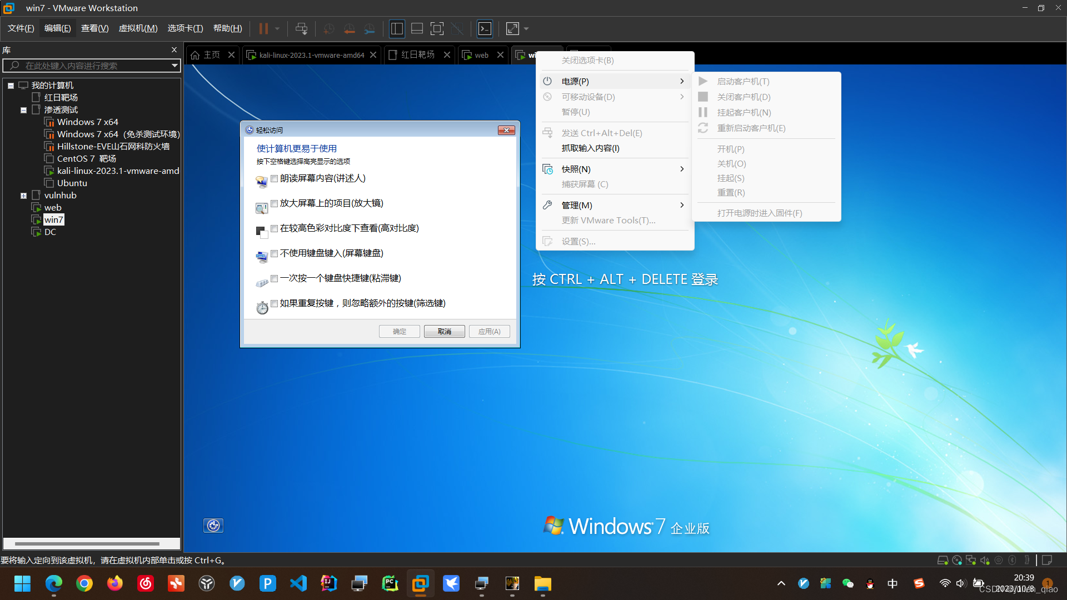Open snapshot manager toolbar icon

(370, 28)
